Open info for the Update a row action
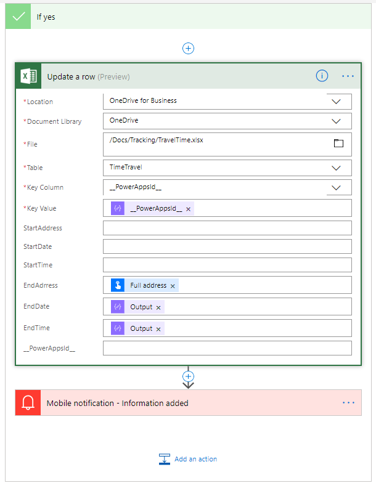 point(322,76)
